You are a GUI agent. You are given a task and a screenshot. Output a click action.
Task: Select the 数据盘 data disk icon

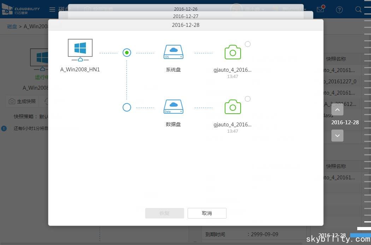pos(173,107)
